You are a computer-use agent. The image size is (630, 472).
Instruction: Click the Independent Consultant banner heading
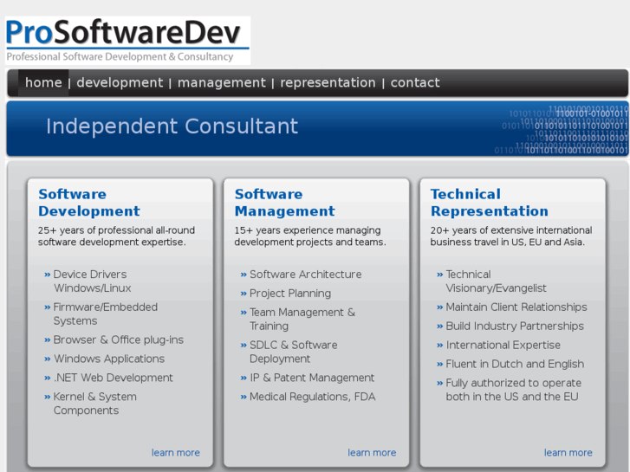click(172, 126)
